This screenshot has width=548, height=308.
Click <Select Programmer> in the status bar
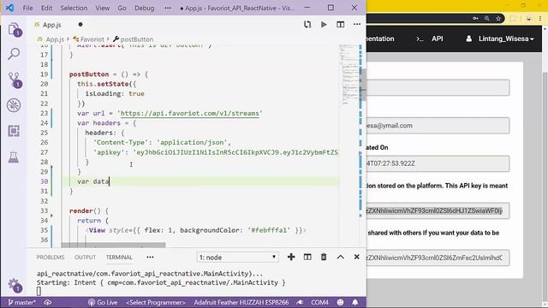[156, 302]
